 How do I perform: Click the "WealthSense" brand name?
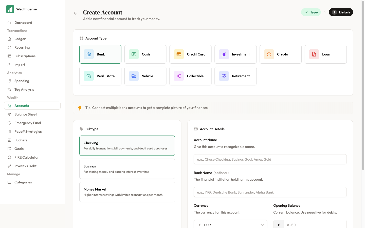(26, 9)
